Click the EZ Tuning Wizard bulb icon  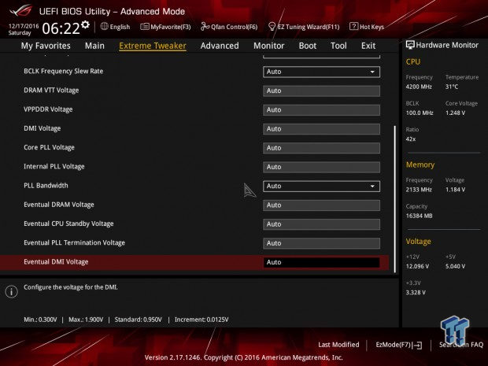272,27
